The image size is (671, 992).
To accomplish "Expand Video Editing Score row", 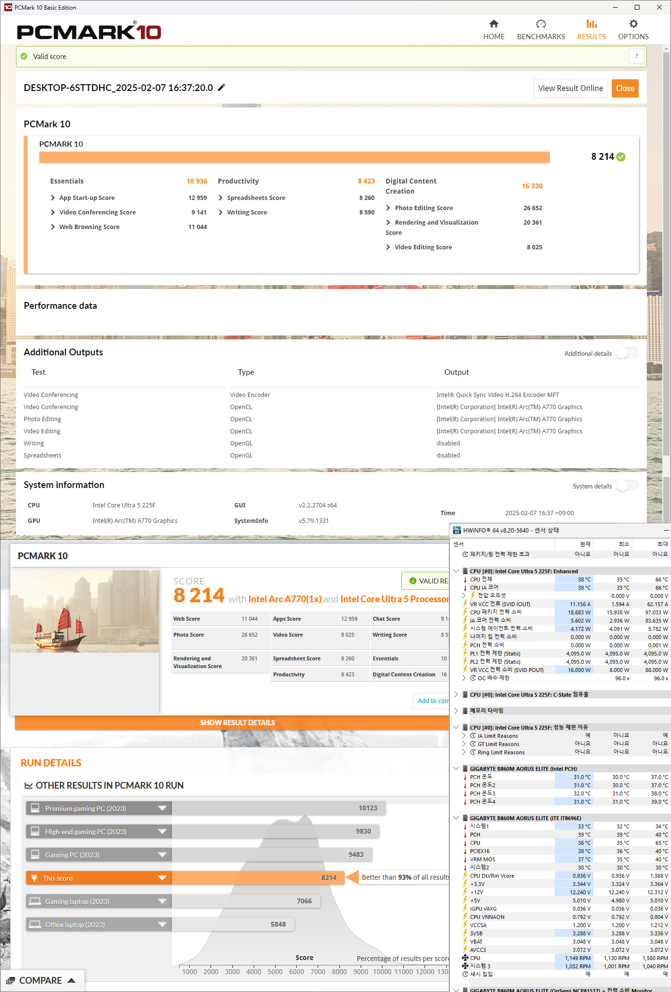I will [388, 247].
